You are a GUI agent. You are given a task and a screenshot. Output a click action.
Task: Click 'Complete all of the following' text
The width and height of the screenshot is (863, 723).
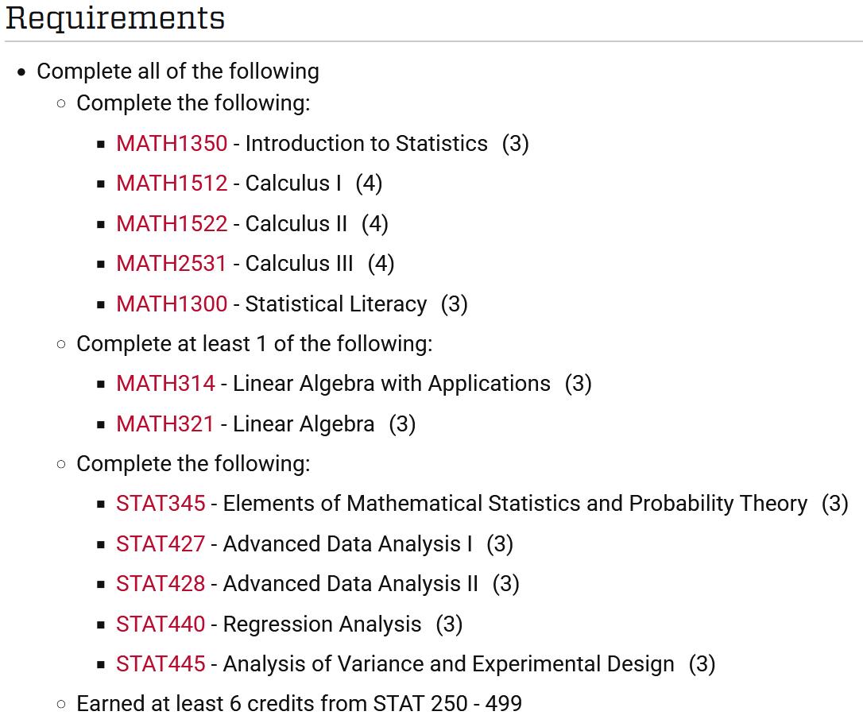coord(178,72)
